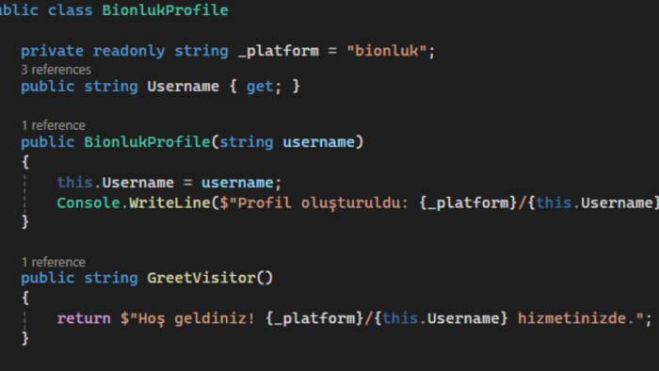Click the Username property name
659x371 pixels.
click(x=184, y=87)
